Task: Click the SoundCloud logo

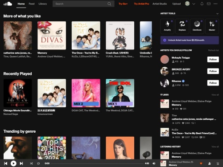Action: (8, 4)
